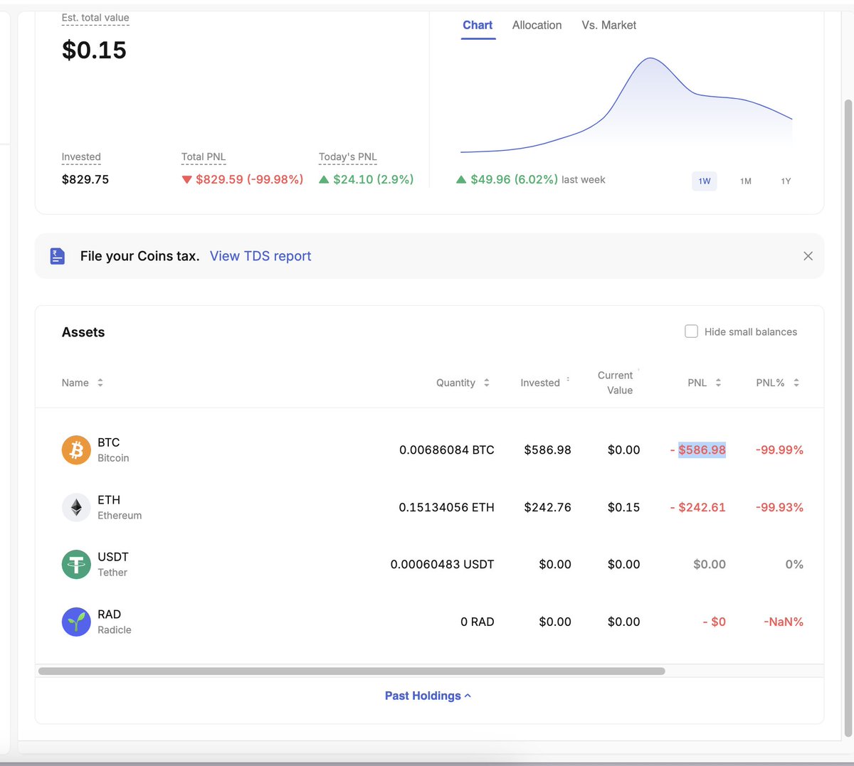
Task: Click the Bitcoin coin icon
Action: click(76, 450)
